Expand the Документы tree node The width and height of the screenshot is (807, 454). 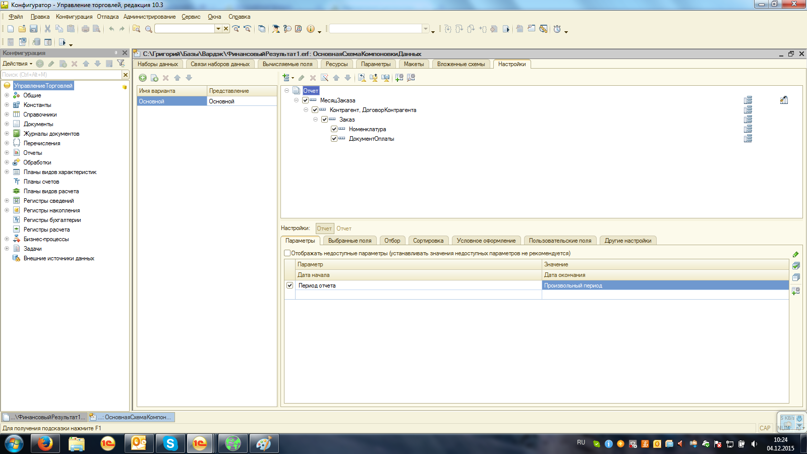pos(7,124)
